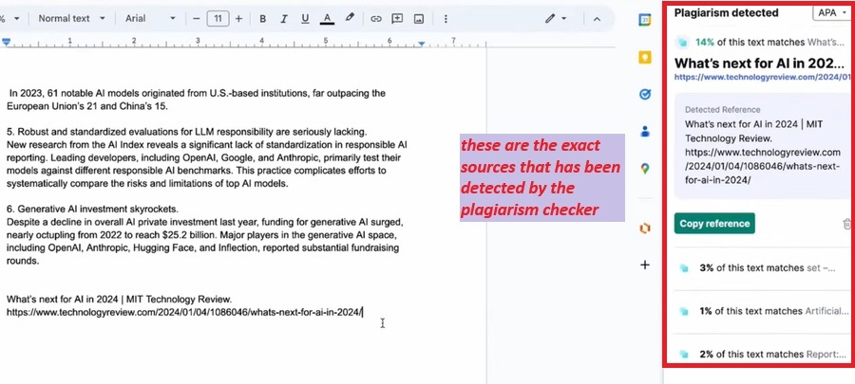Click the heading '6. Generative AI investment skyrockets.'
Viewport: 855px width, 384px height.
click(x=93, y=210)
